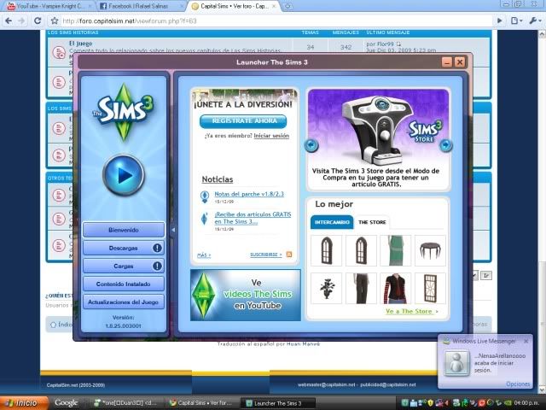This screenshot has height=410, width=546.
Task: Follow the MÁS news link
Action: (204, 255)
